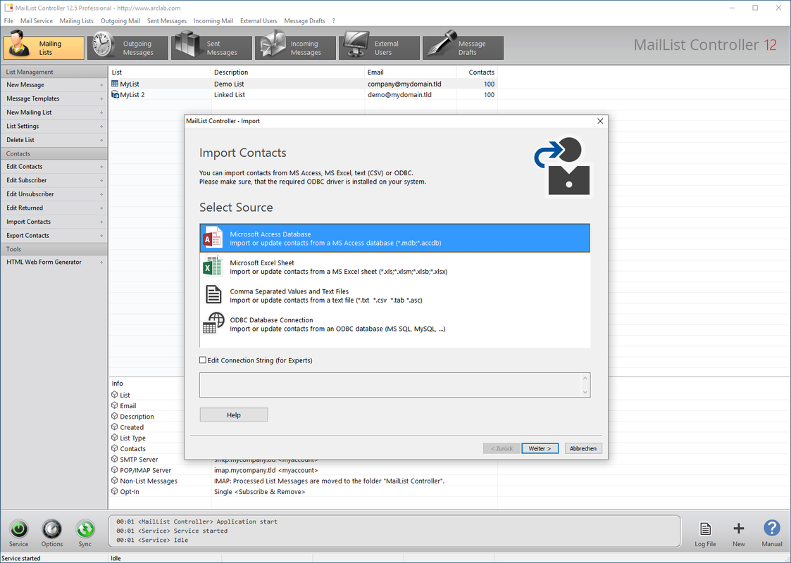Click the text file CSV icon
Image resolution: width=791 pixels, height=563 pixels.
click(213, 295)
